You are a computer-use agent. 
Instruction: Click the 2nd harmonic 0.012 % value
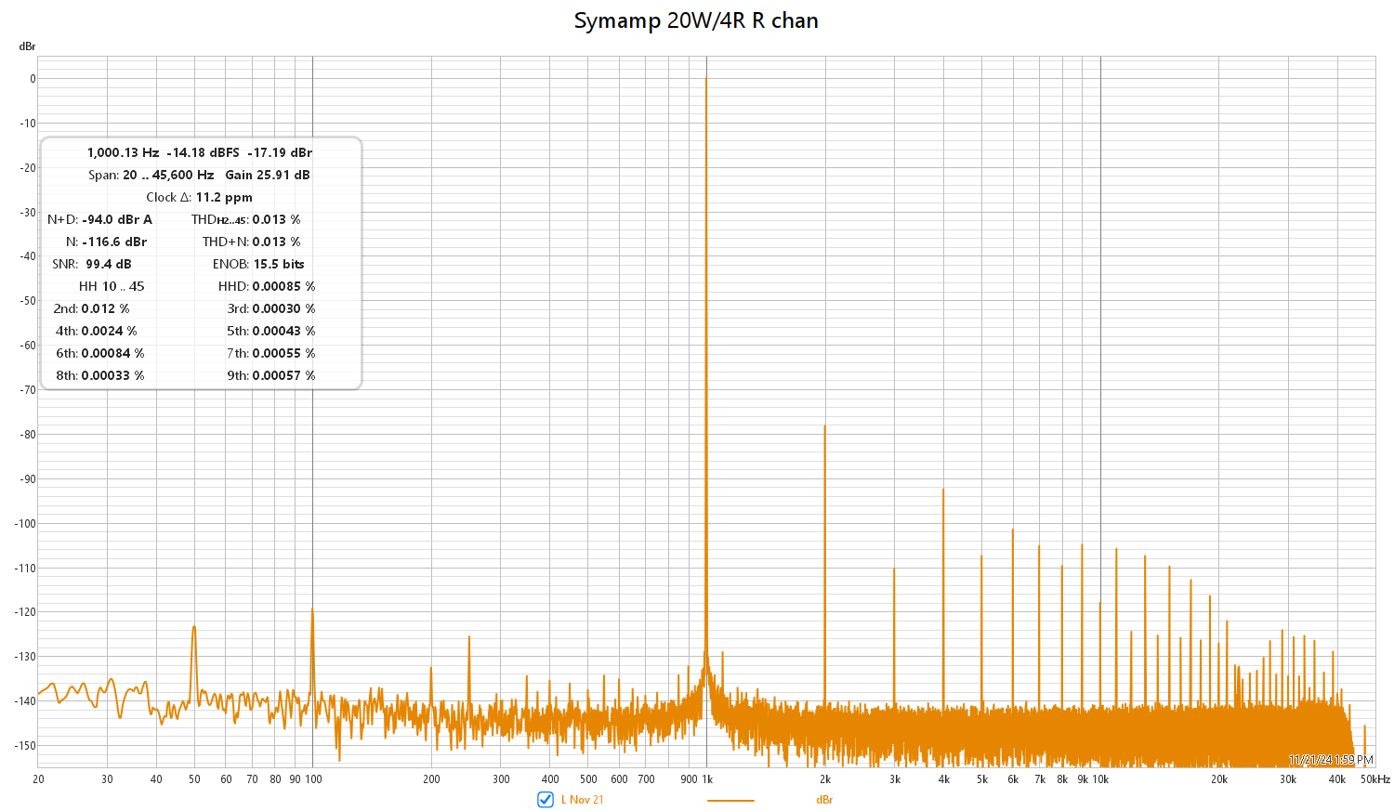tap(105, 308)
